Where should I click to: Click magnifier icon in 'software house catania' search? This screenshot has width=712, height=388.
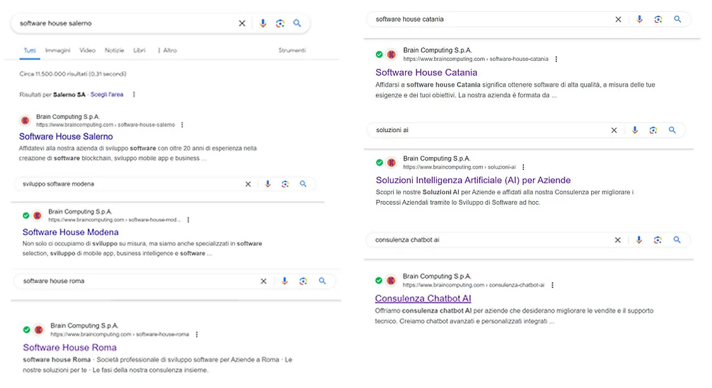point(677,19)
